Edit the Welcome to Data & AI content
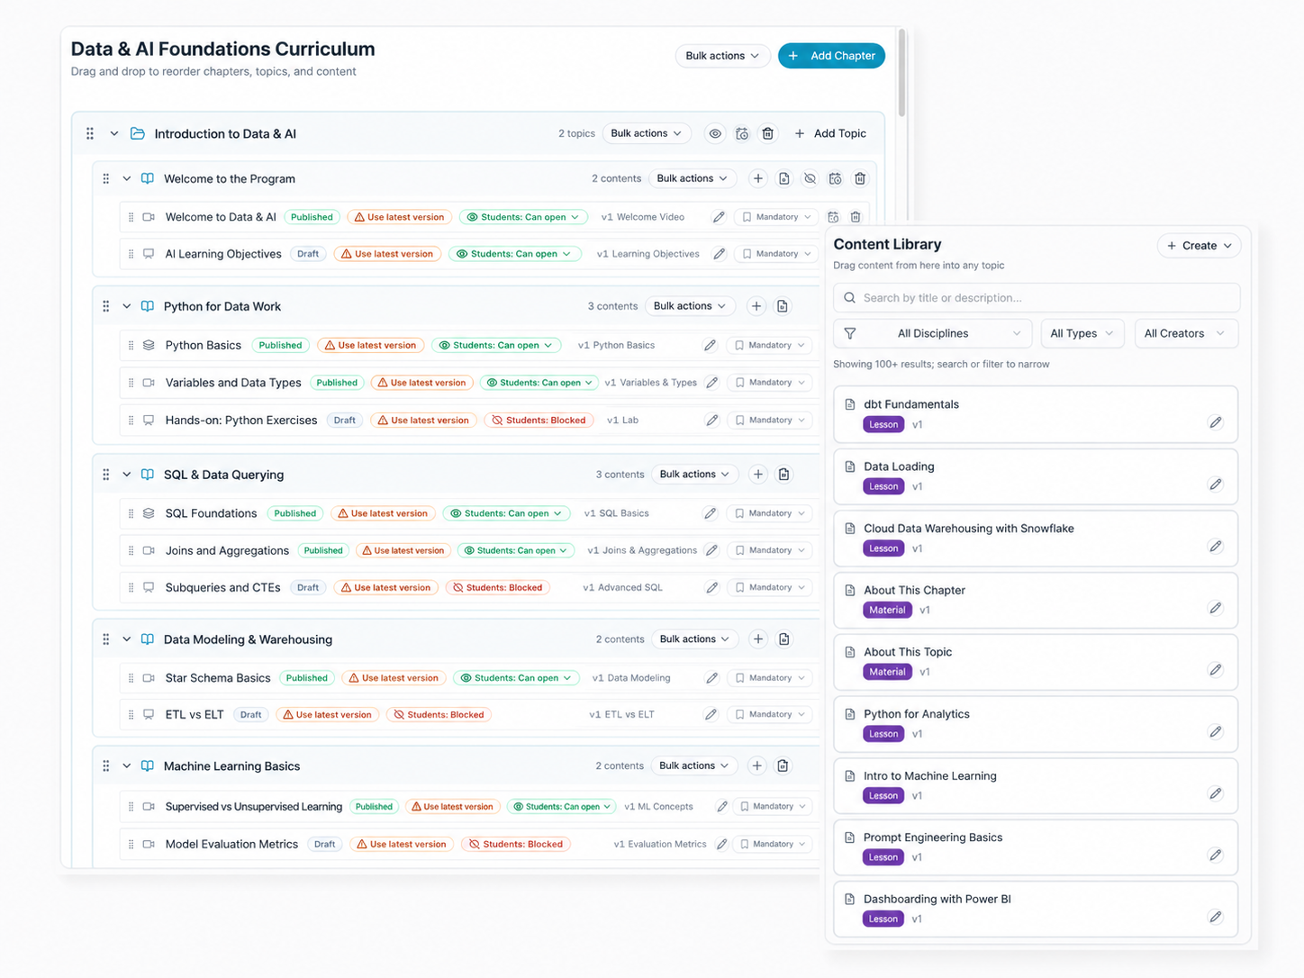The image size is (1304, 978). pos(719,217)
